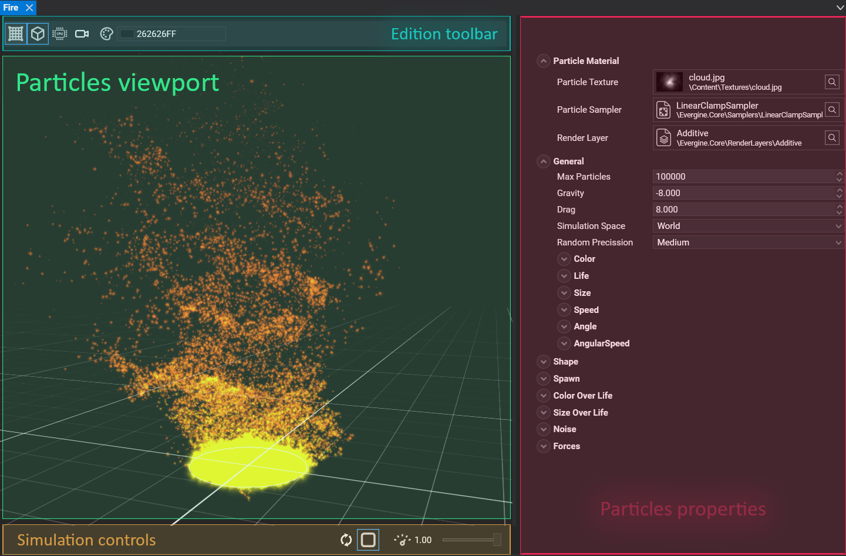Toggle the 3D cube view button
The image size is (846, 556).
point(38,34)
